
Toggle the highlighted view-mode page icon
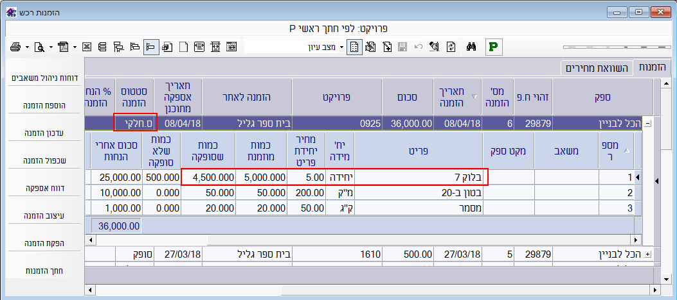pyautogui.click(x=354, y=47)
